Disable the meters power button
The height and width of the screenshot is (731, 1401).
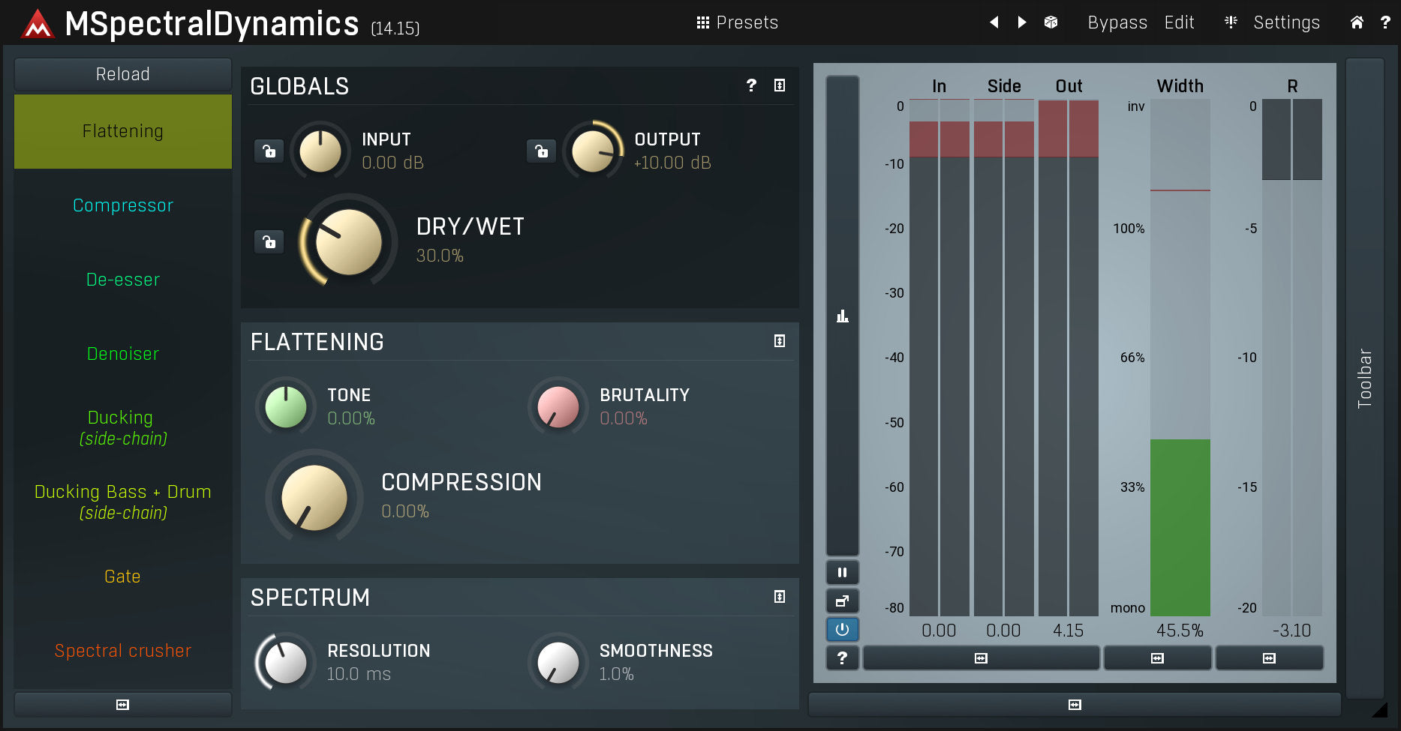pos(842,630)
